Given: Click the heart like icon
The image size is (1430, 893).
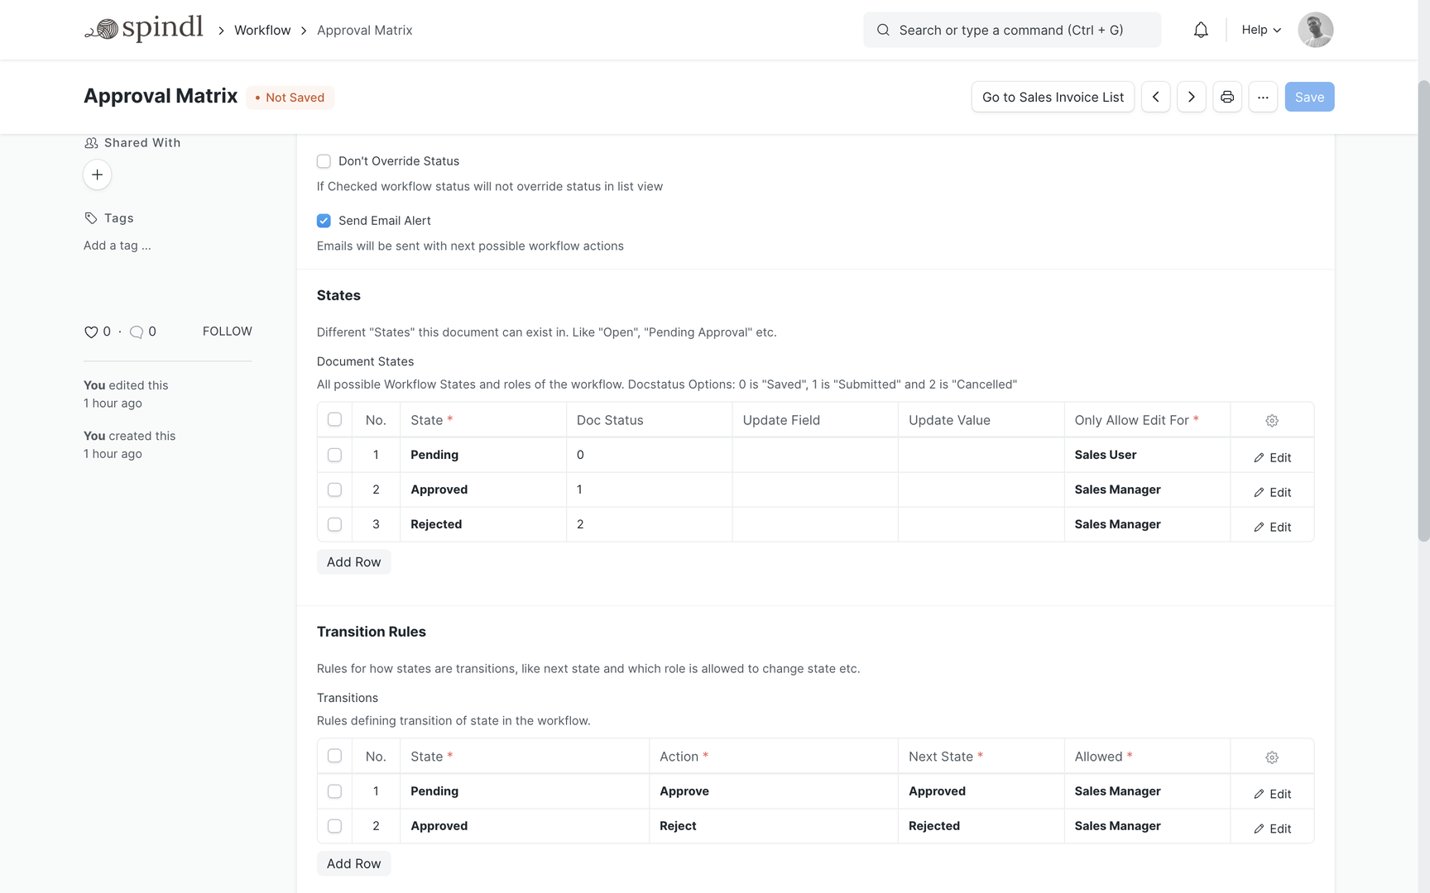Looking at the screenshot, I should (91, 332).
